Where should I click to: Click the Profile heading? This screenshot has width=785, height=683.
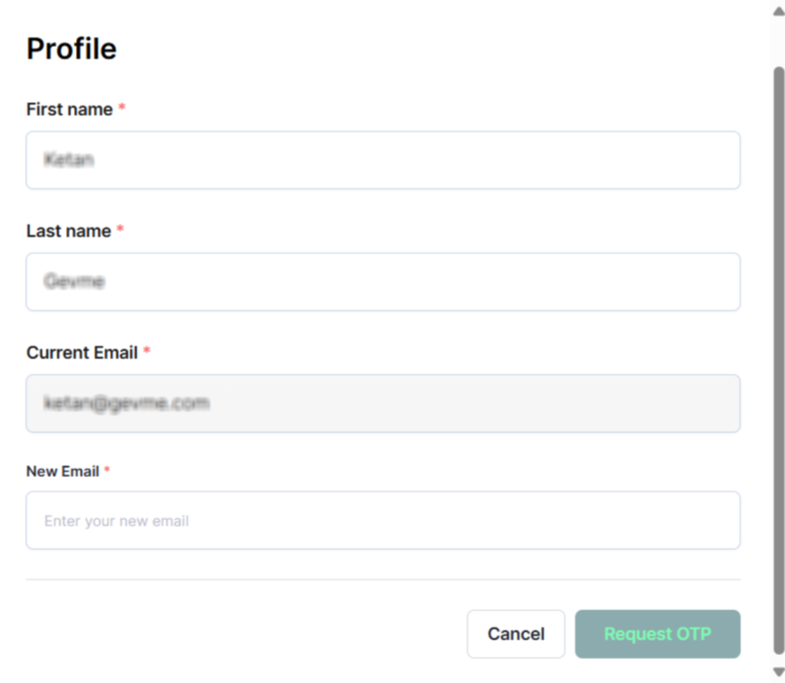point(71,49)
